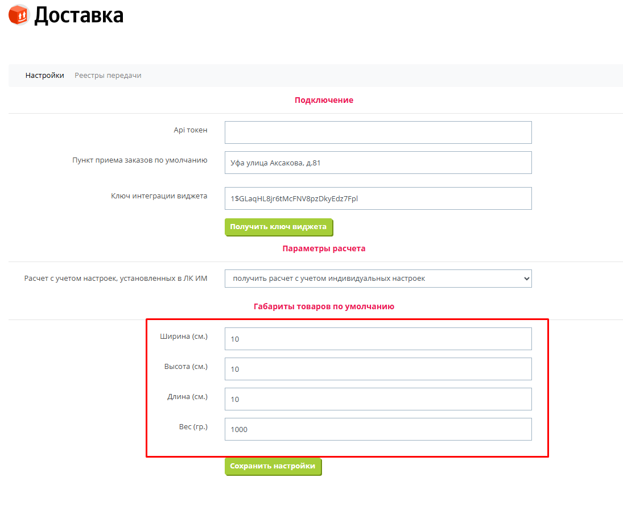
Task: Click the dropdown chevron arrow
Action: pyautogui.click(x=526, y=279)
